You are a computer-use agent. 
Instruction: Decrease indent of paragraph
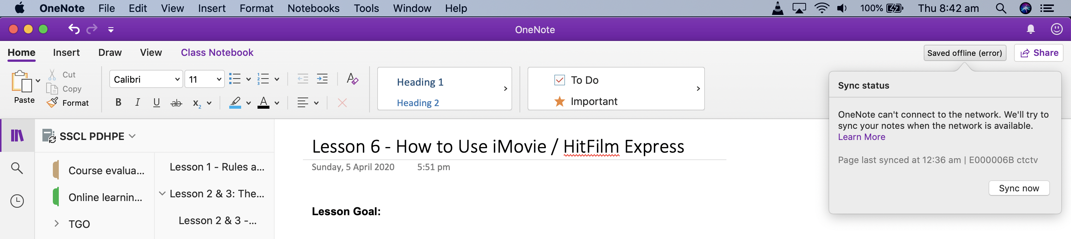(303, 79)
